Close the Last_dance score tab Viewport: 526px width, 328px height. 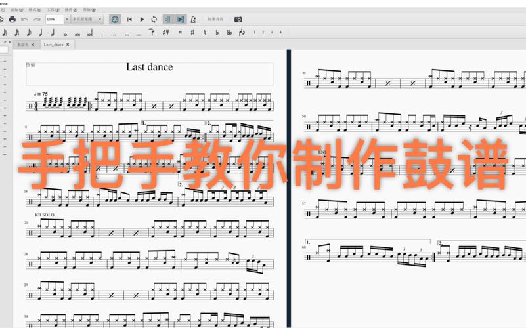[x=68, y=45]
